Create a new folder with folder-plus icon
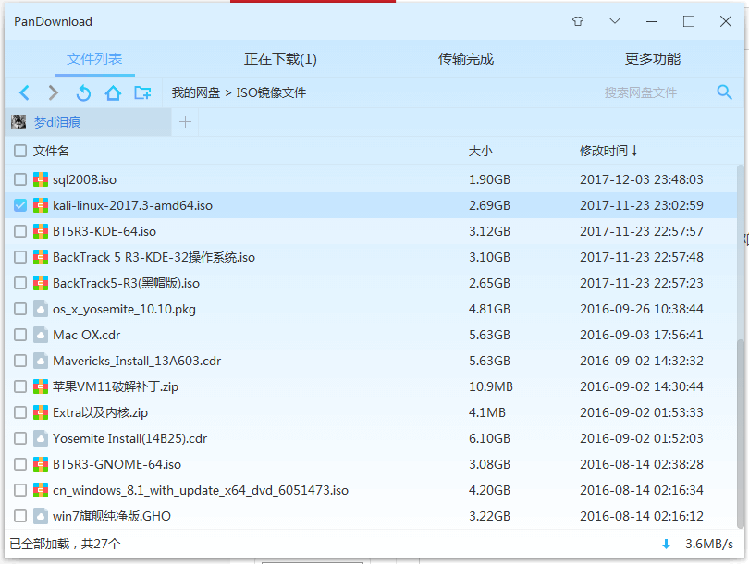 [x=142, y=92]
